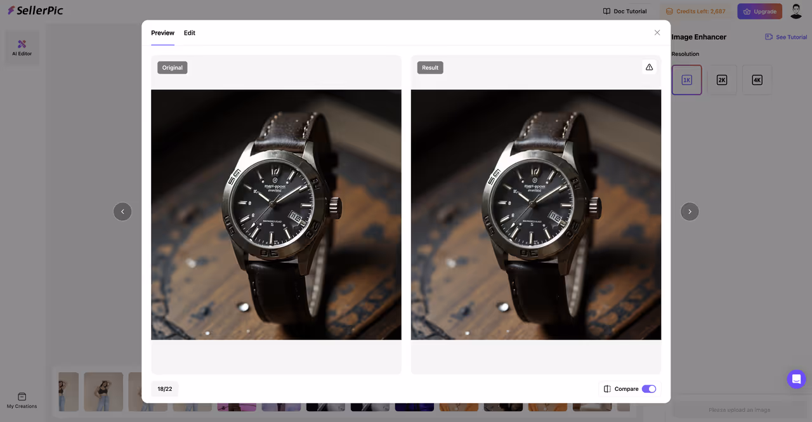
Task: Go back using the left carousel arrow
Action: click(x=122, y=211)
